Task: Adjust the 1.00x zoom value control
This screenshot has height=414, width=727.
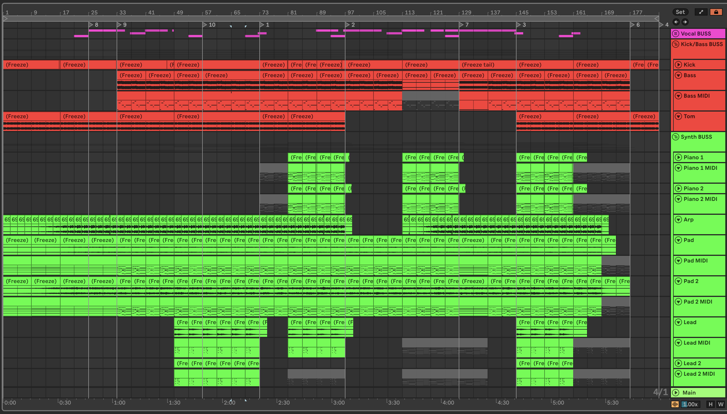Action: tap(690, 404)
